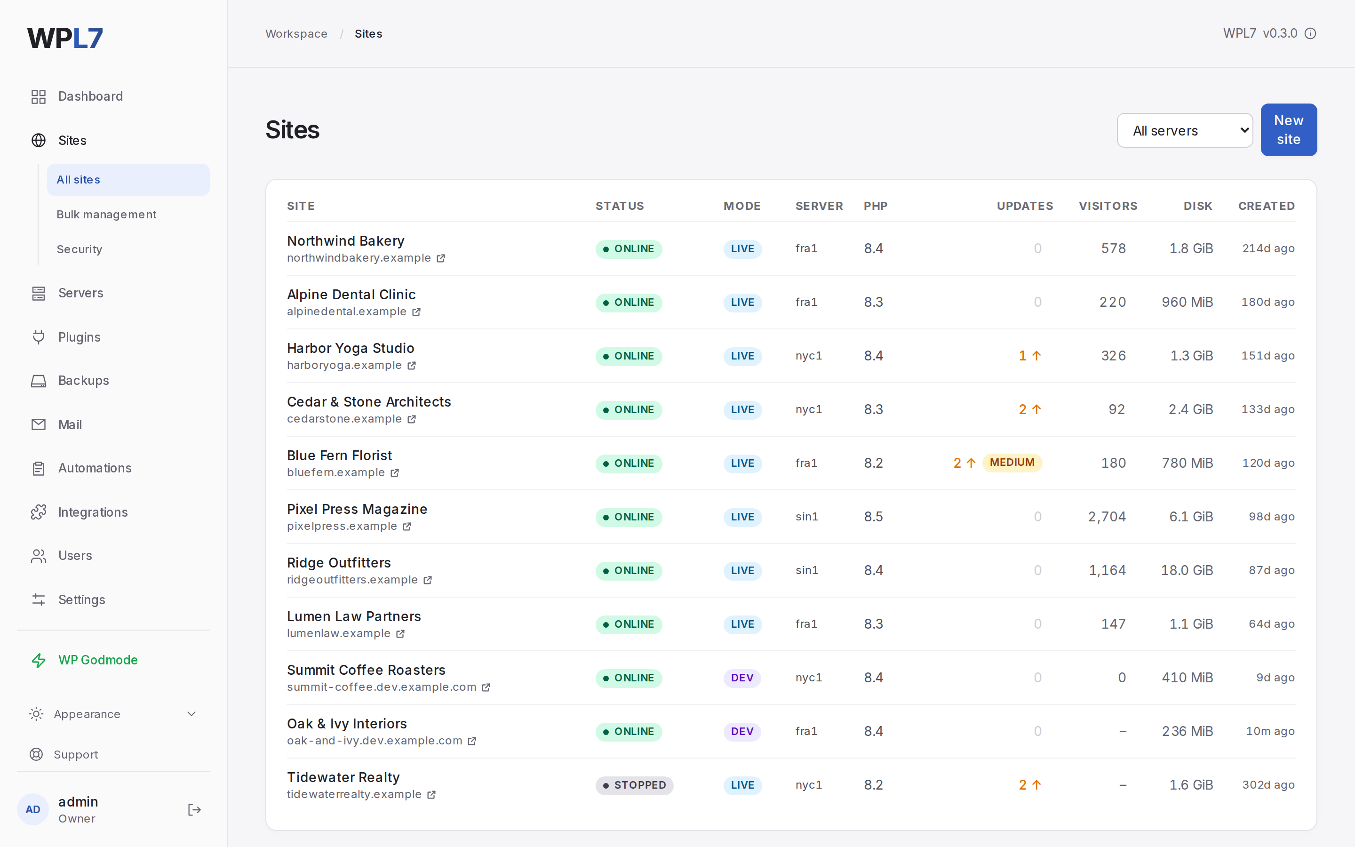The image size is (1355, 847).
Task: Click the Settings sliders icon
Action: 38,599
